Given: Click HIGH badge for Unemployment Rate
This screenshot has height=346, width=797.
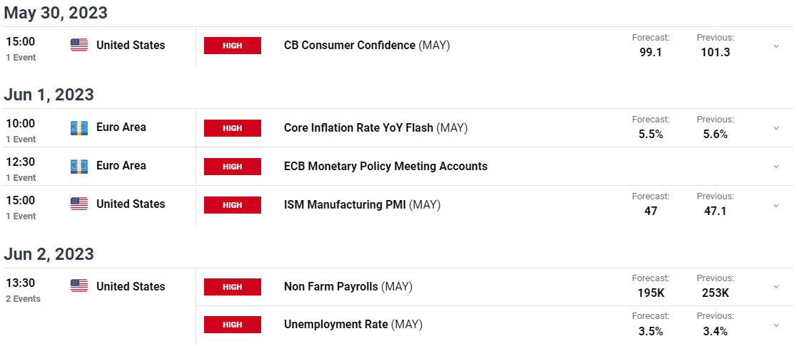Looking at the screenshot, I should 233,325.
